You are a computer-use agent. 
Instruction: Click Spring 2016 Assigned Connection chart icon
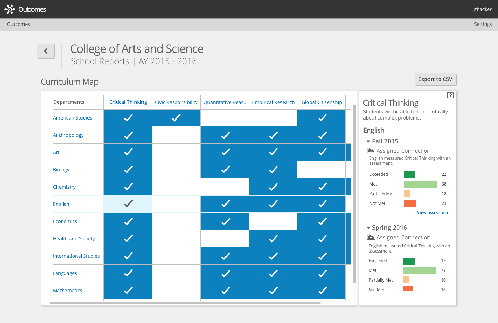pos(370,237)
